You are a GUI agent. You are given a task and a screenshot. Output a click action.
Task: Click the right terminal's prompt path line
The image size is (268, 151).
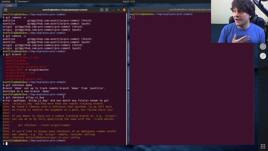(161, 14)
